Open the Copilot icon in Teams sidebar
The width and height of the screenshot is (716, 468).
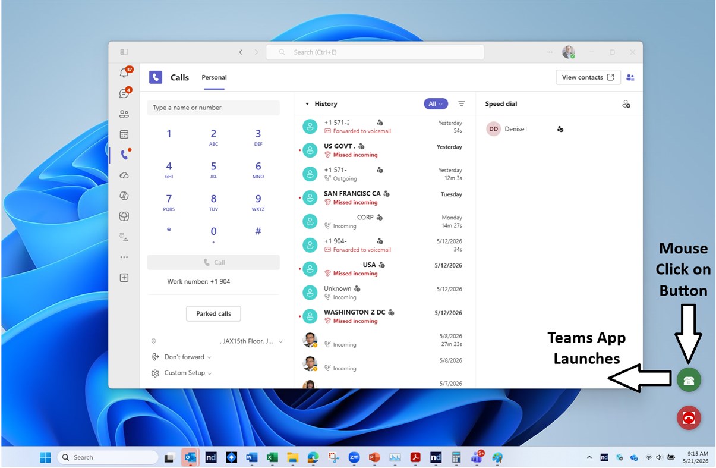pos(124,196)
